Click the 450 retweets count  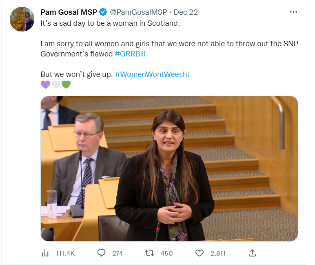(166, 253)
